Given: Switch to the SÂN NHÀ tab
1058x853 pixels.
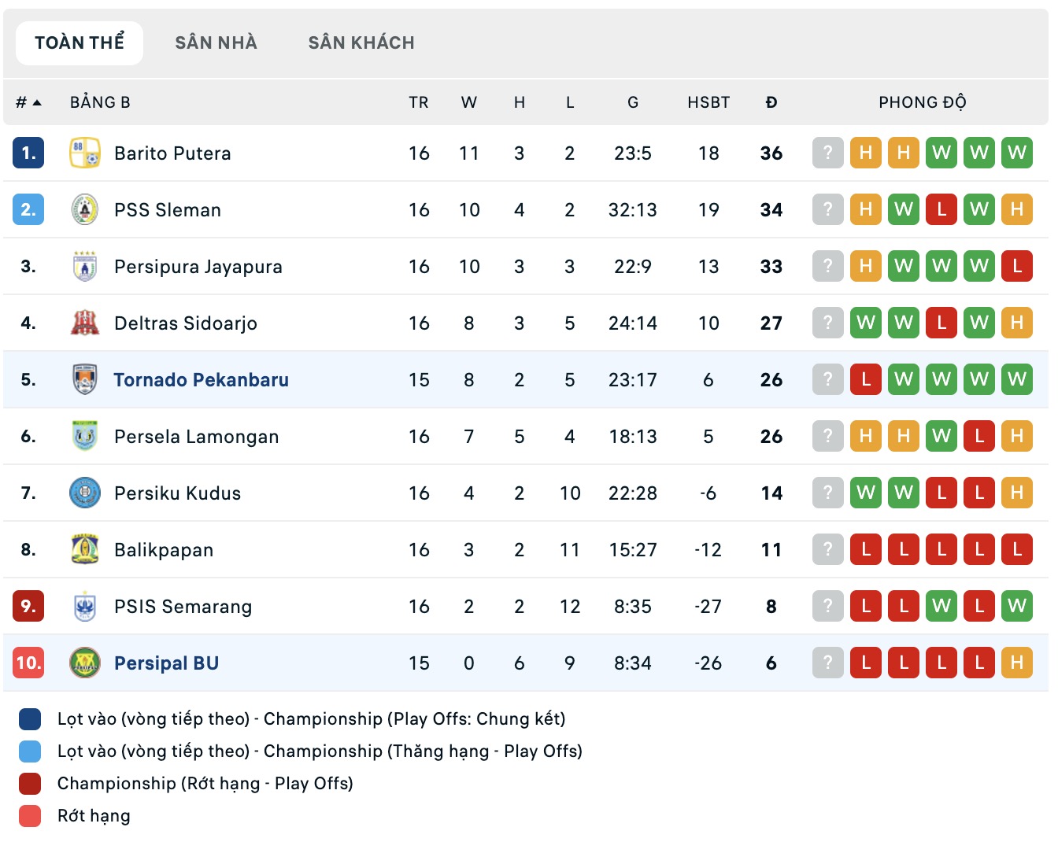Looking at the screenshot, I should click(216, 42).
